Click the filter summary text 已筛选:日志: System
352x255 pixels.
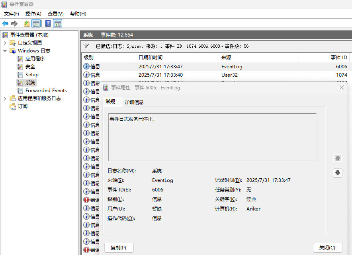pyautogui.click(x=119, y=46)
